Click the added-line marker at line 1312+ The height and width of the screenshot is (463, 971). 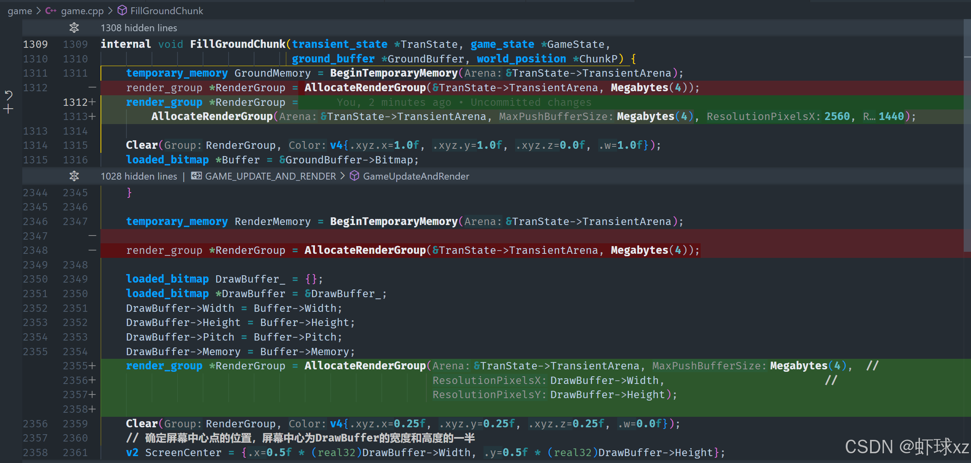[x=92, y=102]
